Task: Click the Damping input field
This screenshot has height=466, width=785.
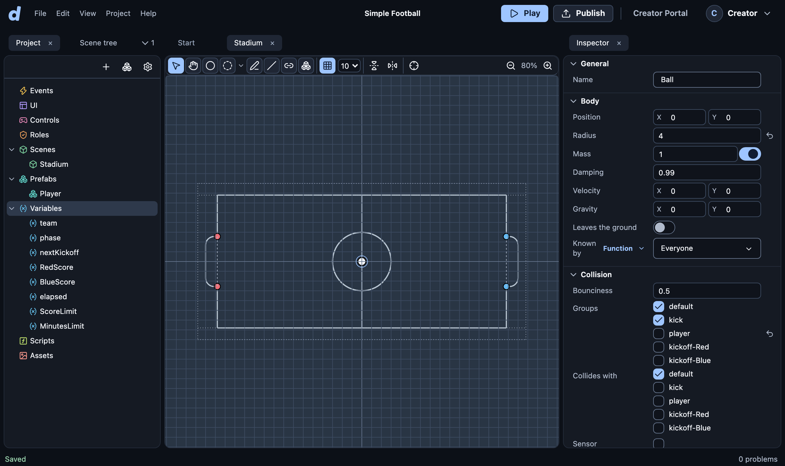Action: tap(707, 172)
